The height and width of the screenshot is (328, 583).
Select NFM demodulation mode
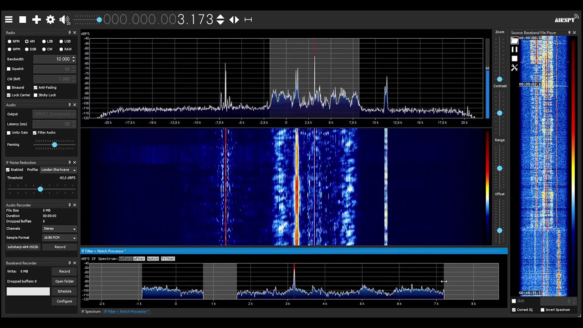(x=14, y=41)
